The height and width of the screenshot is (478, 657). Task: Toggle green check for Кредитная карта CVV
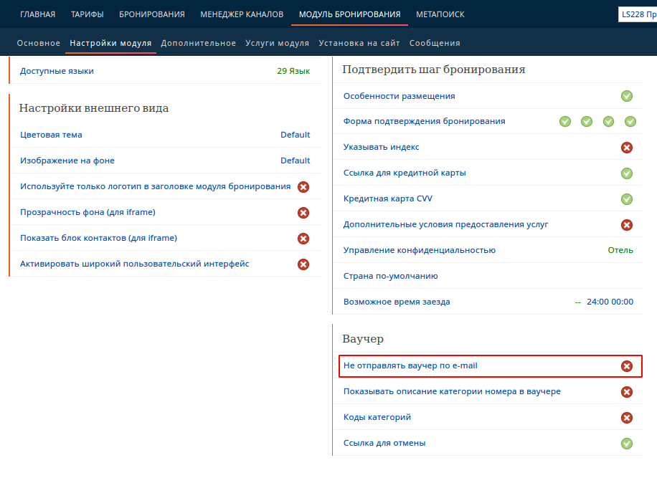click(x=627, y=199)
